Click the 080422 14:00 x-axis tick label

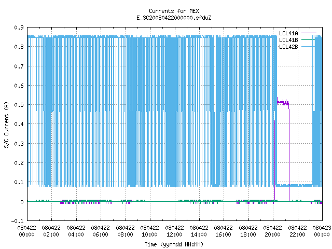point(199,231)
